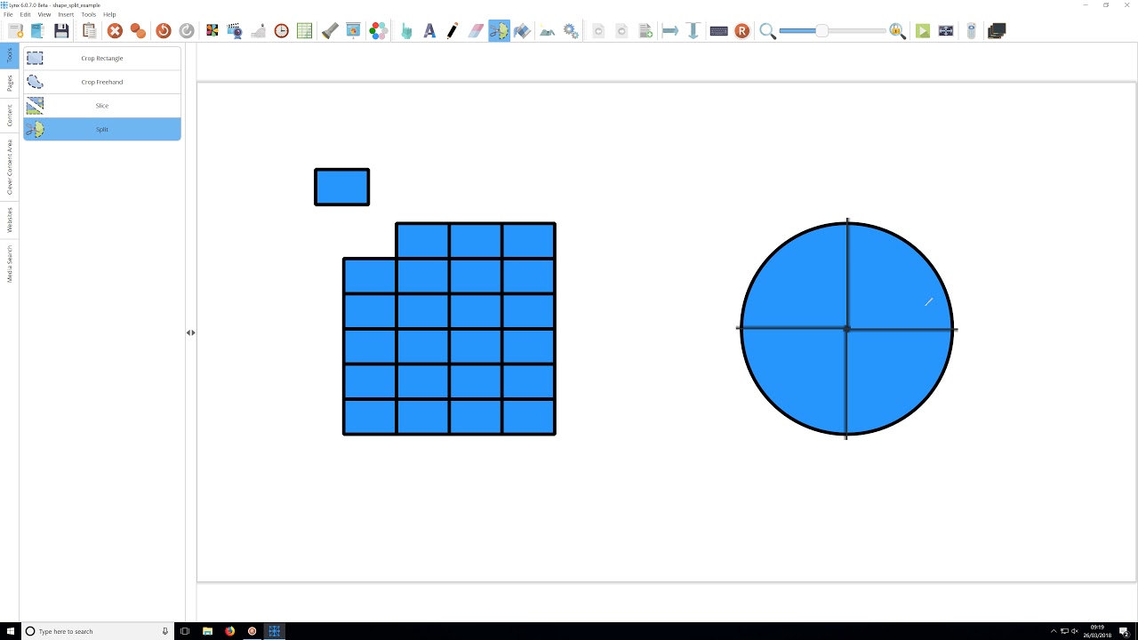Click the paste clipboard icon

point(89,31)
